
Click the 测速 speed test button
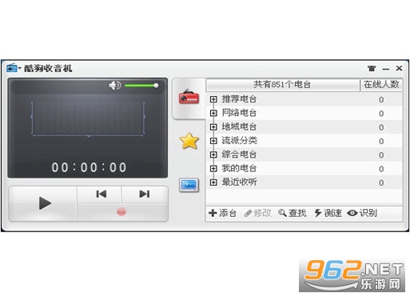pyautogui.click(x=328, y=213)
